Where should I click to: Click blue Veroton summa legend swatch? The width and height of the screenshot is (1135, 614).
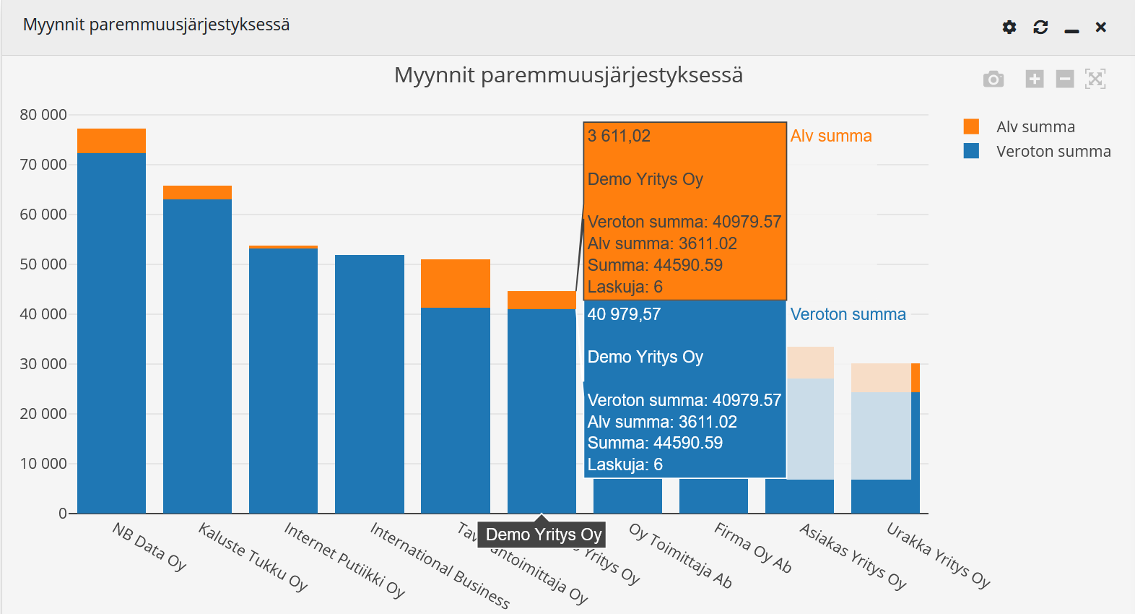[x=971, y=152]
